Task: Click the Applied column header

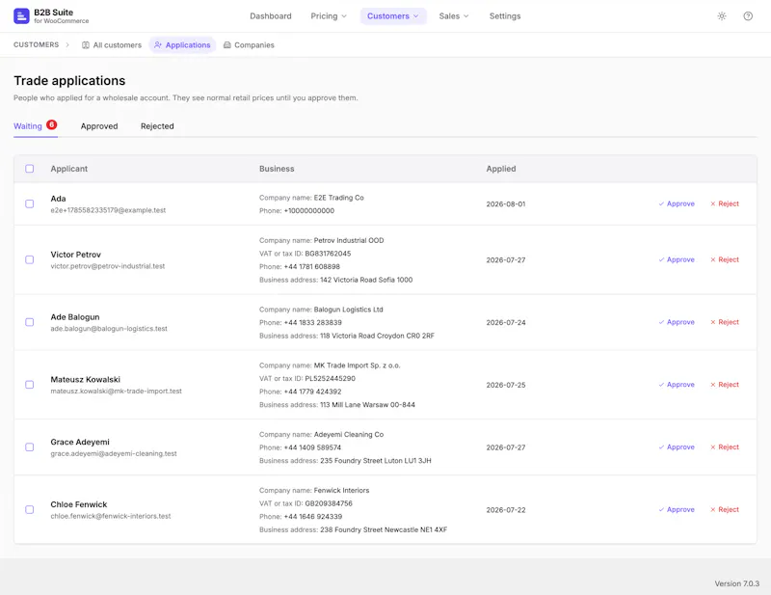Action: coord(500,169)
